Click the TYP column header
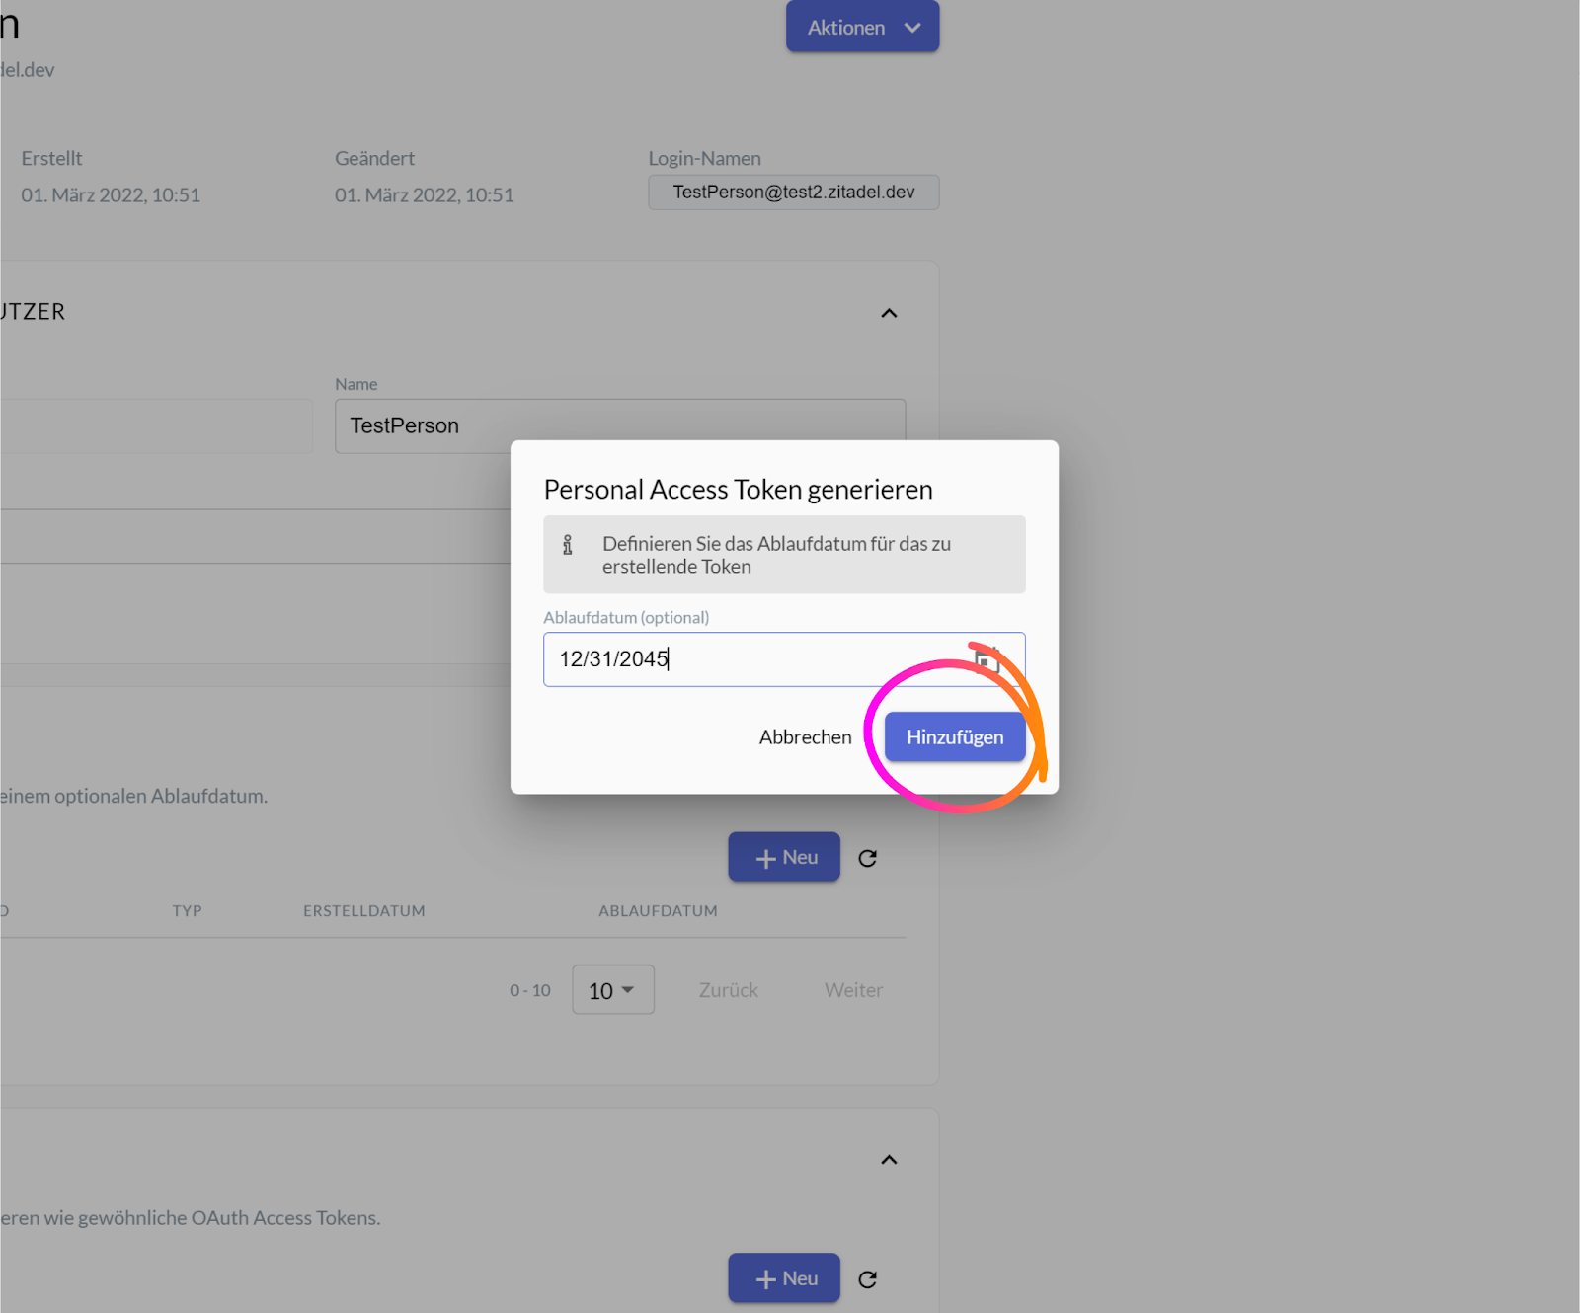 click(x=187, y=911)
